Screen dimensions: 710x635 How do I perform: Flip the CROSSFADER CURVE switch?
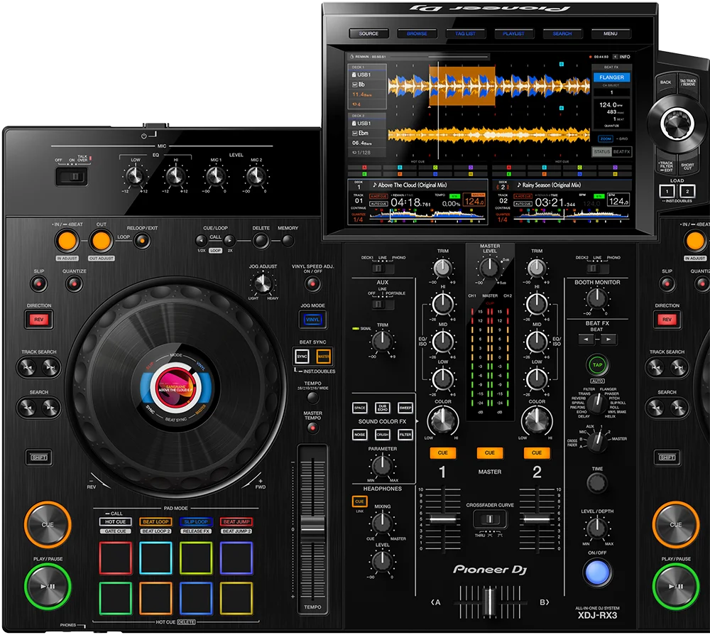point(489,519)
